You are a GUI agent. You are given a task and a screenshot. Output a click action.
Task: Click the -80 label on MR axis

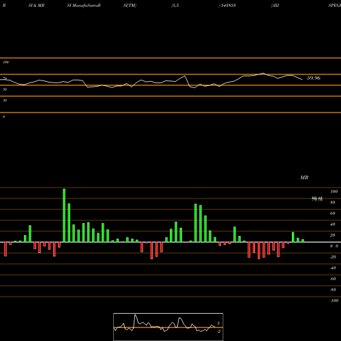click(x=333, y=290)
